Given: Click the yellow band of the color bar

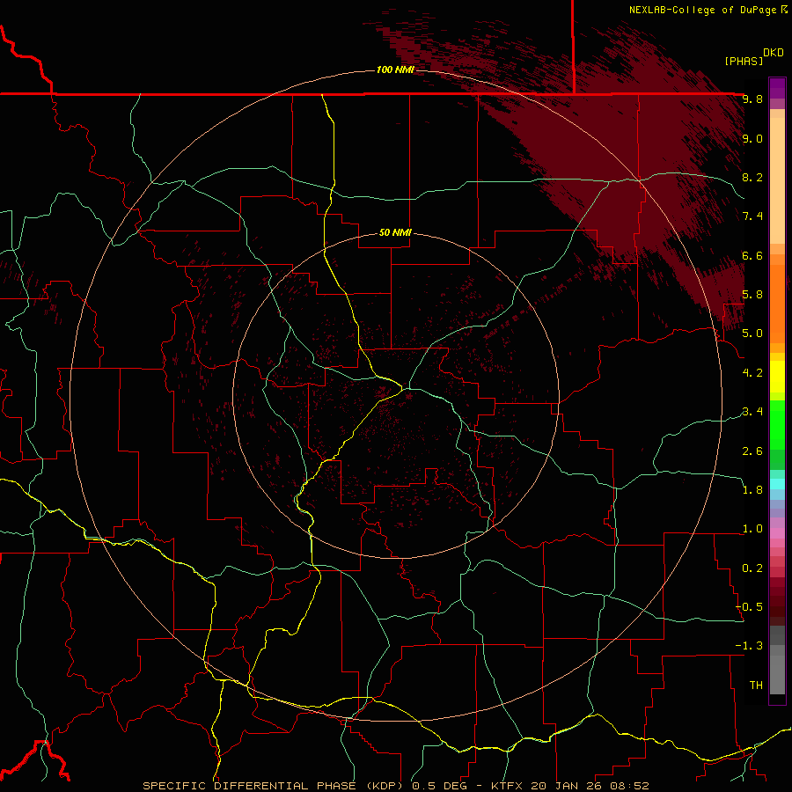Looking at the screenshot, I should point(777,377).
